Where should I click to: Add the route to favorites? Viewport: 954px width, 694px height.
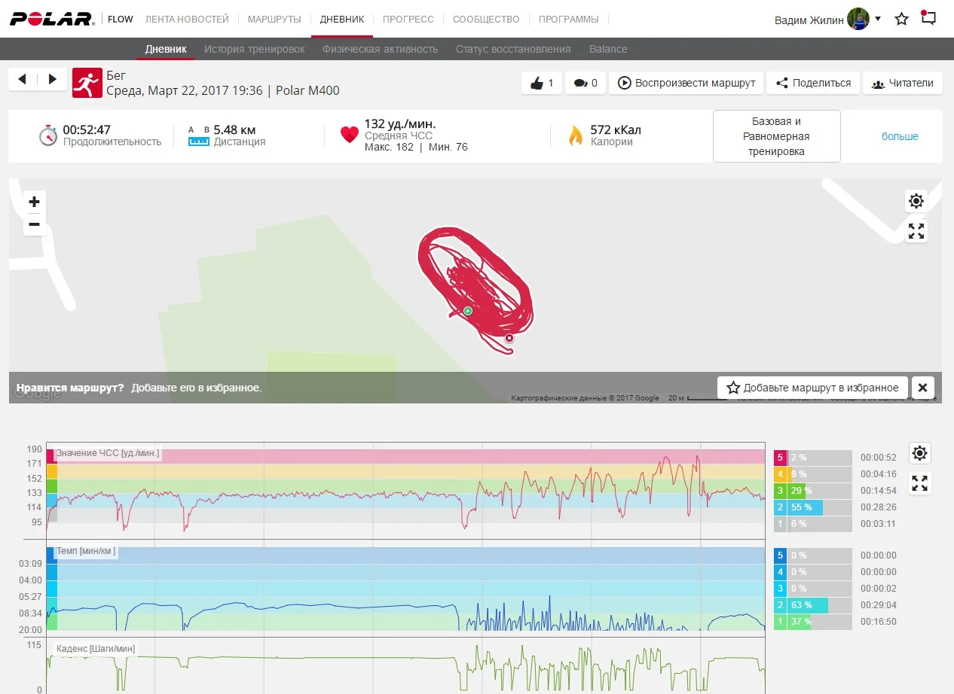click(812, 388)
